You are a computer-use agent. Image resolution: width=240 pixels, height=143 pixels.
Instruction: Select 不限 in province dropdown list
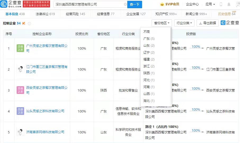click(x=155, y=32)
